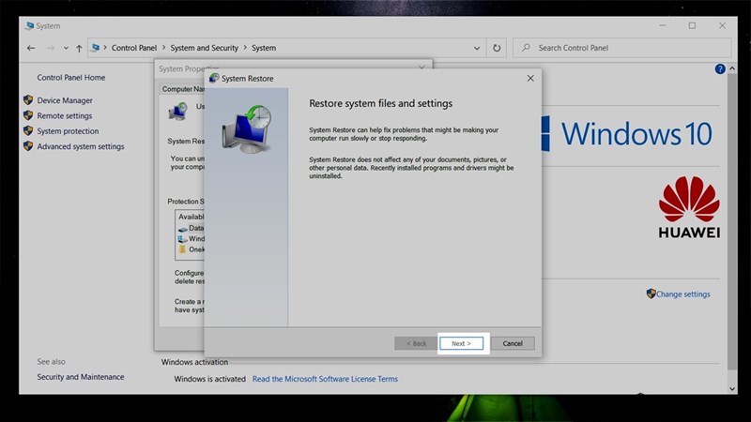Open Security and Maintenance
Image resolution: width=751 pixels, height=422 pixels.
click(81, 377)
